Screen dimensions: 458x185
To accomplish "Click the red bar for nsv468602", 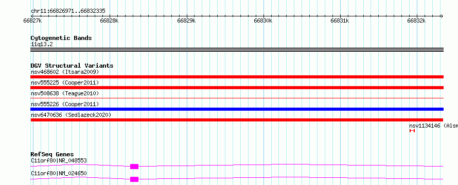I will pos(237,77).
